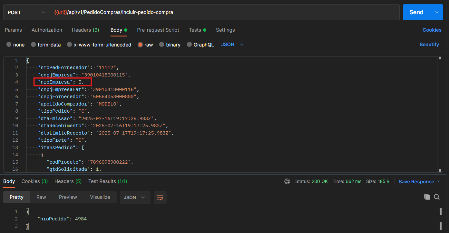Screen dimensions: 449x233
Task: Open the POST method dropdown
Action: click(x=26, y=12)
